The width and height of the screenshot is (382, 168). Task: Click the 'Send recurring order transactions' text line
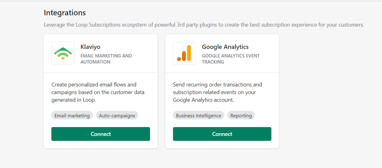pyautogui.click(x=217, y=85)
